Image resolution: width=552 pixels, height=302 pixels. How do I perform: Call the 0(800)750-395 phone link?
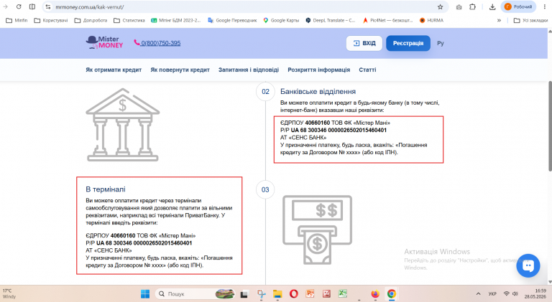coord(157,43)
